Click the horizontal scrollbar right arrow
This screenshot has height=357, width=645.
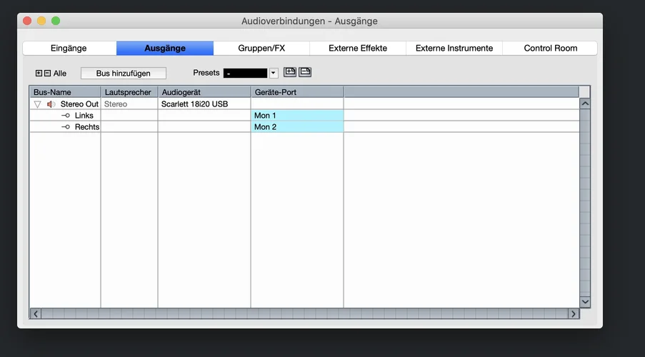point(574,314)
